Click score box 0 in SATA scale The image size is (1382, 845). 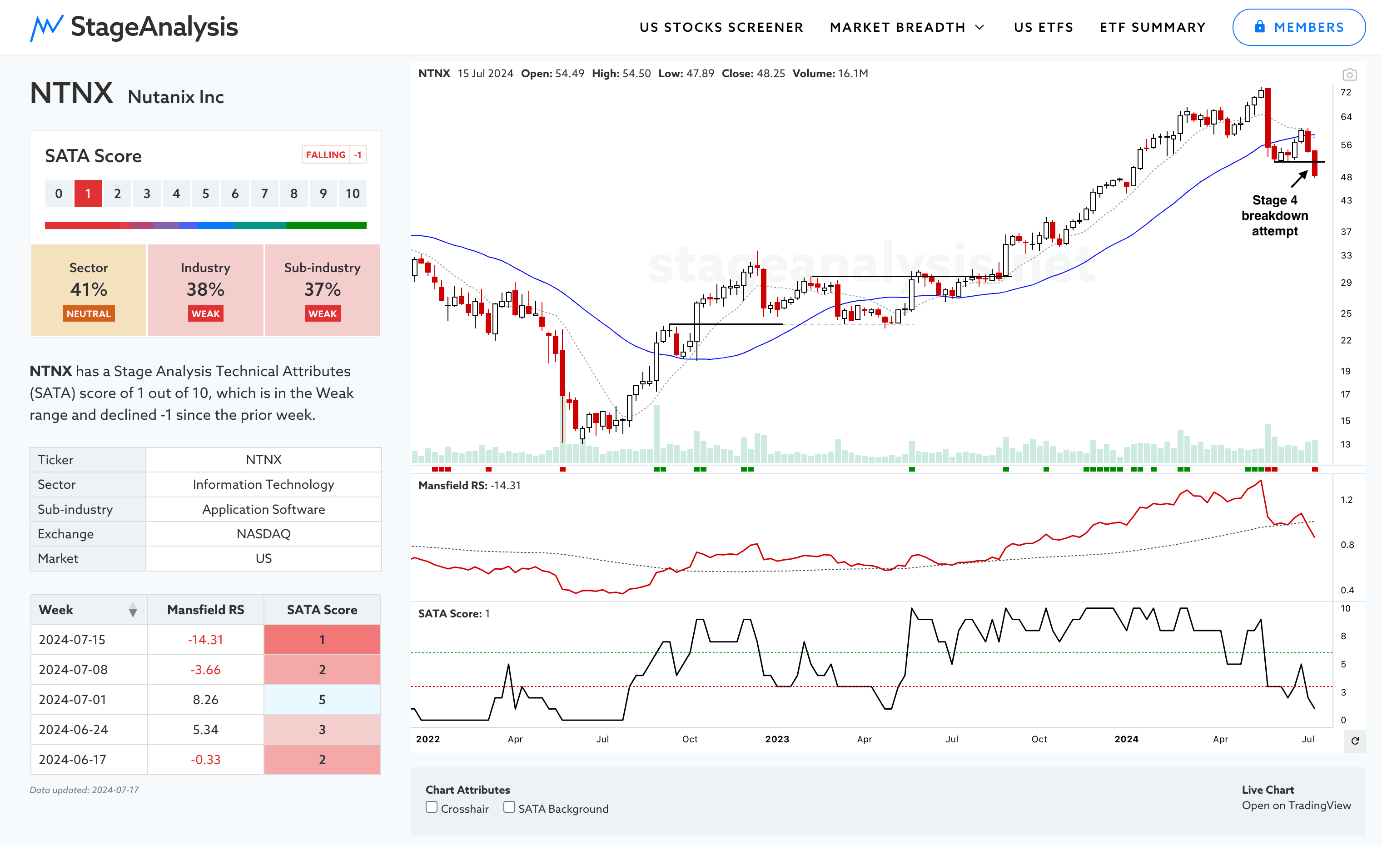(58, 194)
